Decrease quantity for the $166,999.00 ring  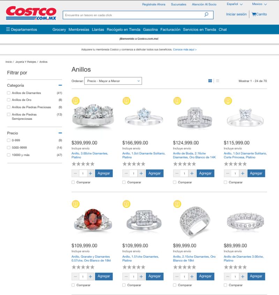point(126,173)
